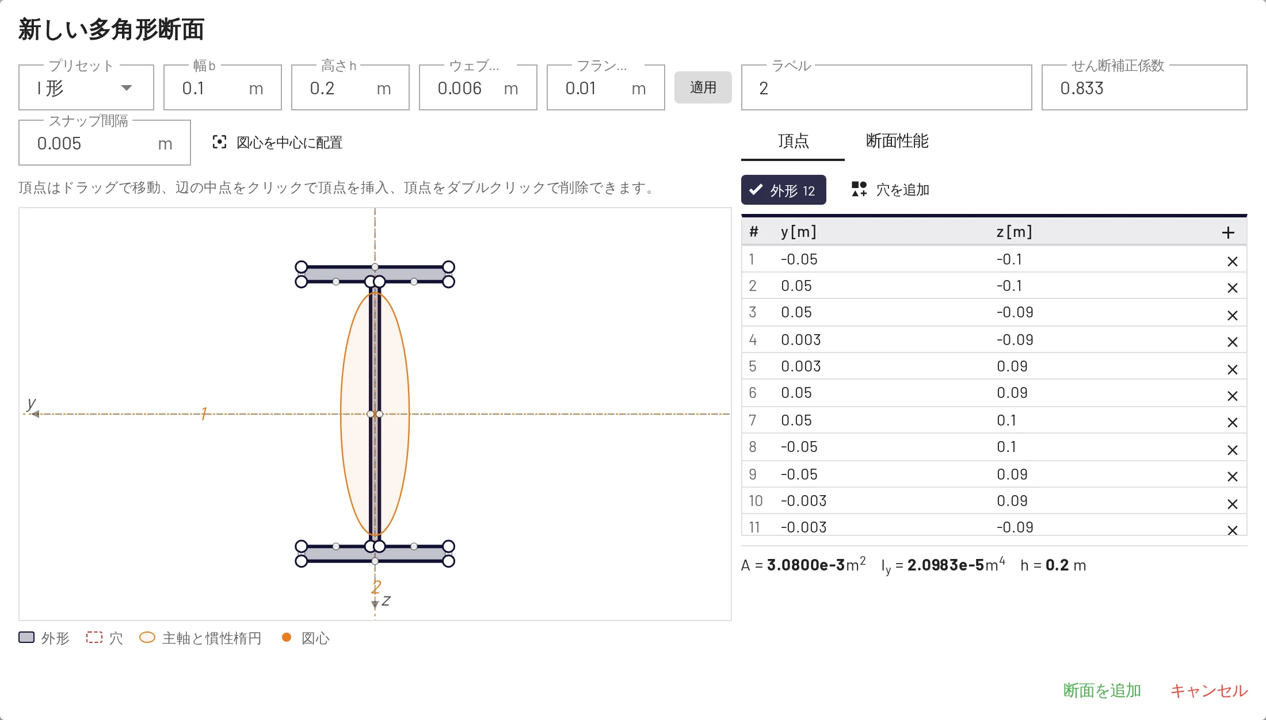1266x720 pixels.
Task: Open the プリセット dropdown showing I 形
Action: tap(86, 88)
